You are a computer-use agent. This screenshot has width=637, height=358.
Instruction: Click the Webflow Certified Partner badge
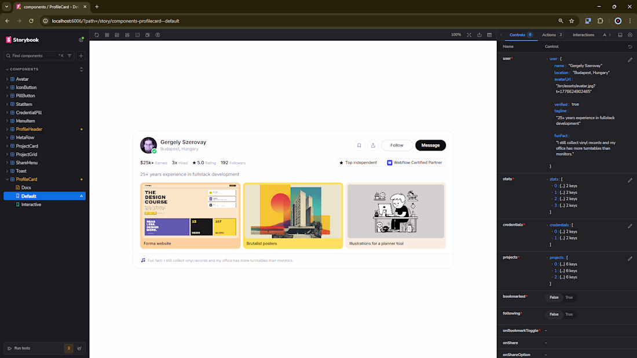[x=415, y=163]
